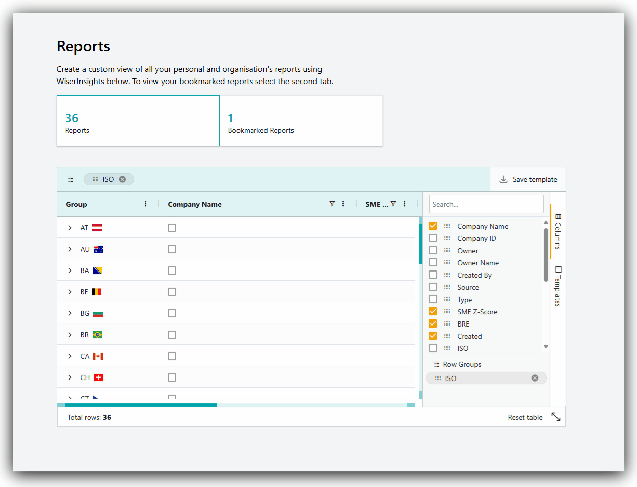Check the Type column checkbox
This screenshot has height=487, width=637.
click(433, 299)
